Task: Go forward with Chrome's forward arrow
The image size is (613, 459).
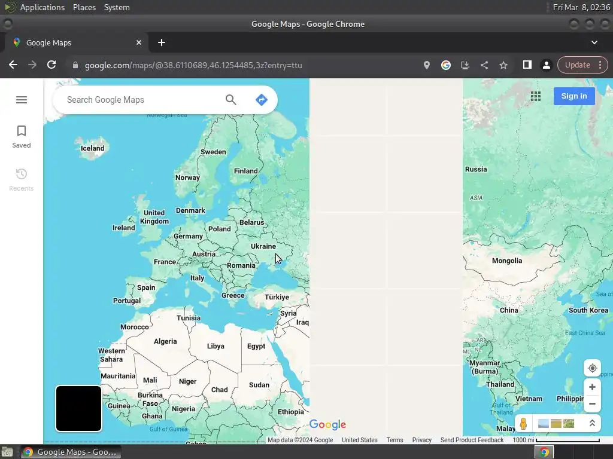Action: [32, 65]
